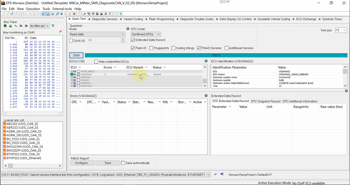Click the help question mark toolbar icon
This screenshot has width=350, height=185.
(121, 14)
